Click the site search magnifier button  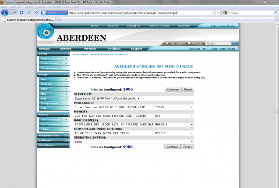point(234,44)
